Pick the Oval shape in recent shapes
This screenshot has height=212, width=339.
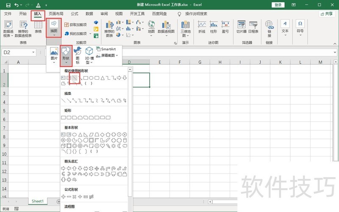point(91,78)
